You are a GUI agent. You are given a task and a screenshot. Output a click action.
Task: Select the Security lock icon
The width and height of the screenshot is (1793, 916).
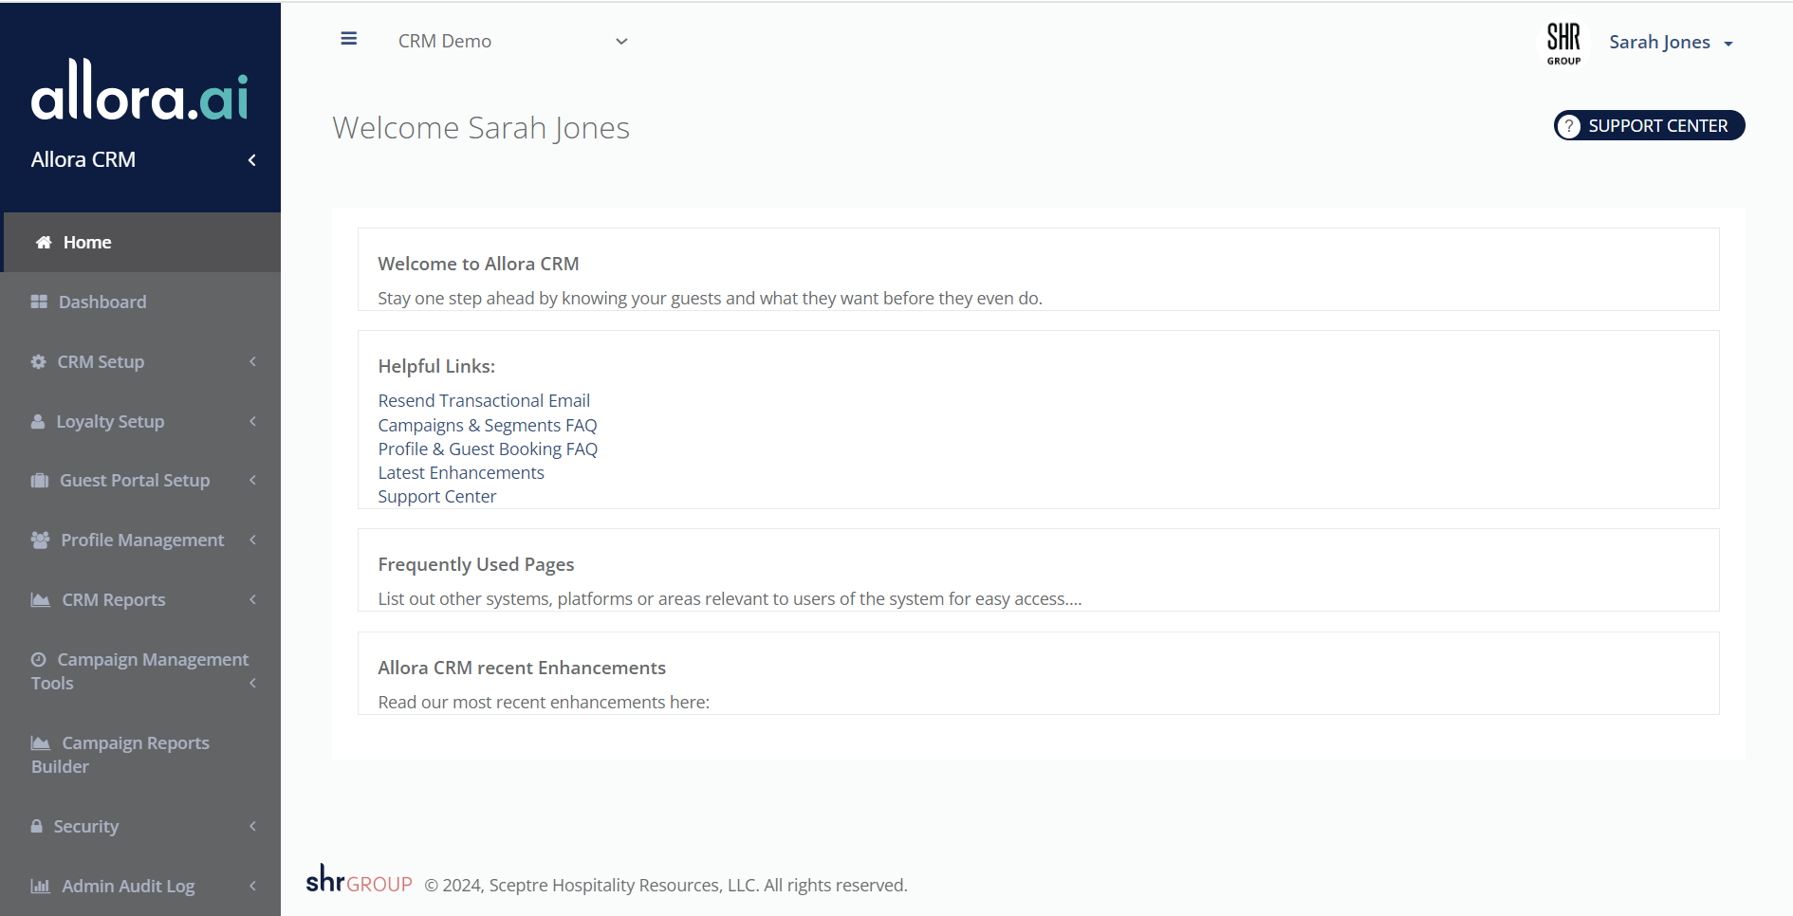[36, 826]
